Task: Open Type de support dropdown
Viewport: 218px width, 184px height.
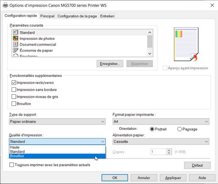Action: click(x=57, y=121)
